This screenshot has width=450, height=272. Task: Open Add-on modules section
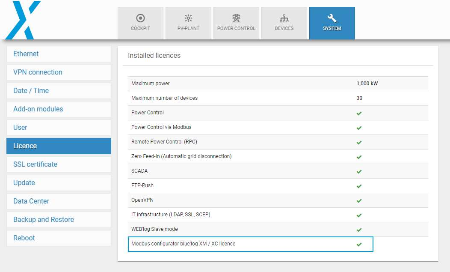pos(59,109)
